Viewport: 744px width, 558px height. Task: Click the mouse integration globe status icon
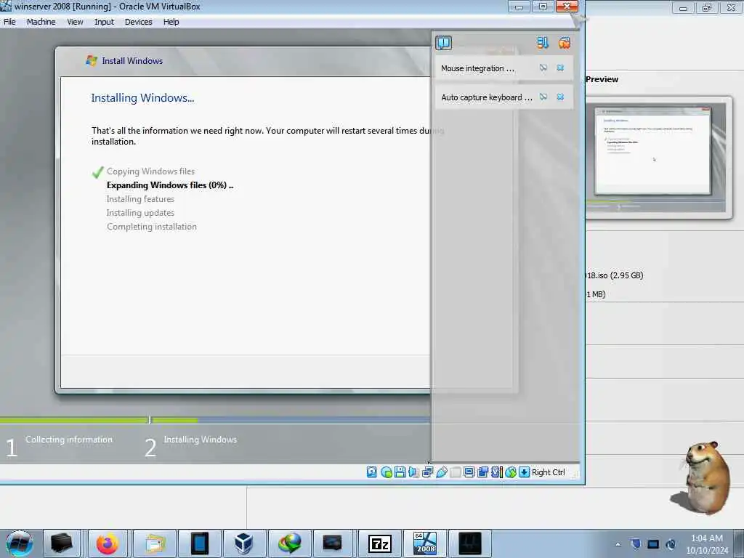click(x=511, y=472)
